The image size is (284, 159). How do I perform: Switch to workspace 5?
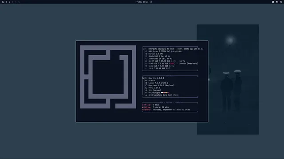click(19, 2)
